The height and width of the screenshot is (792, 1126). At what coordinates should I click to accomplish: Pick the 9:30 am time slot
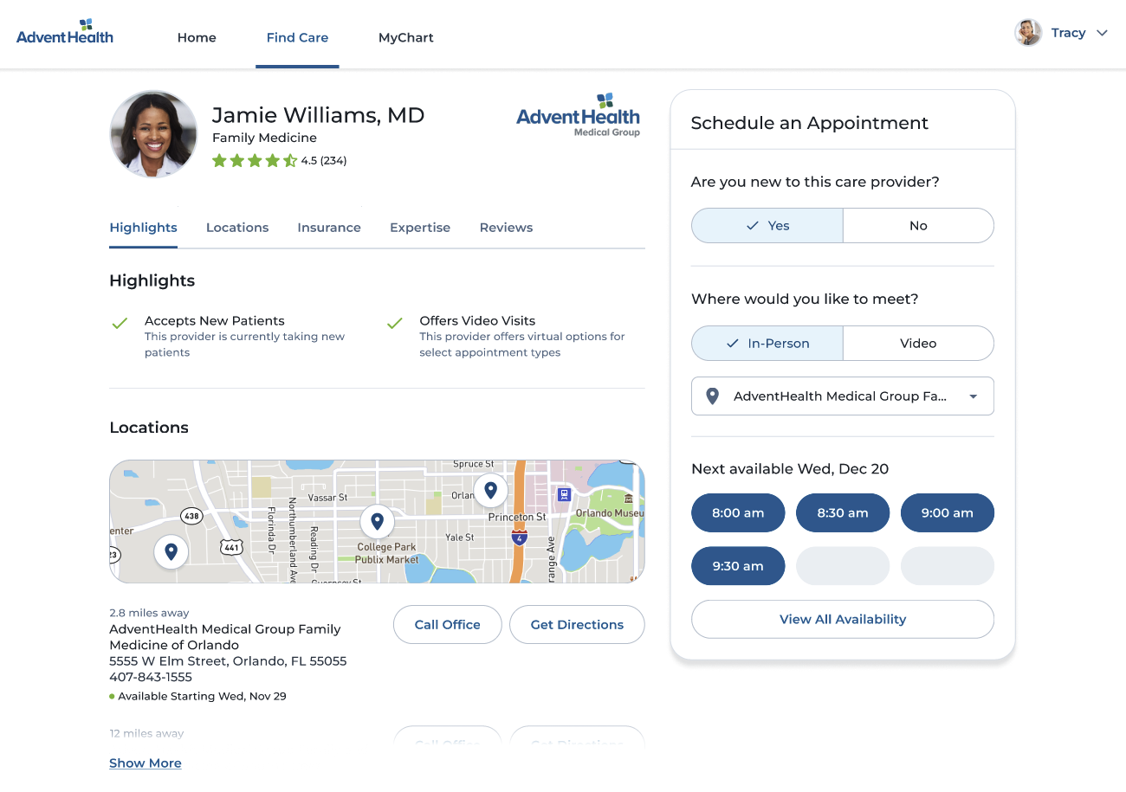738,566
